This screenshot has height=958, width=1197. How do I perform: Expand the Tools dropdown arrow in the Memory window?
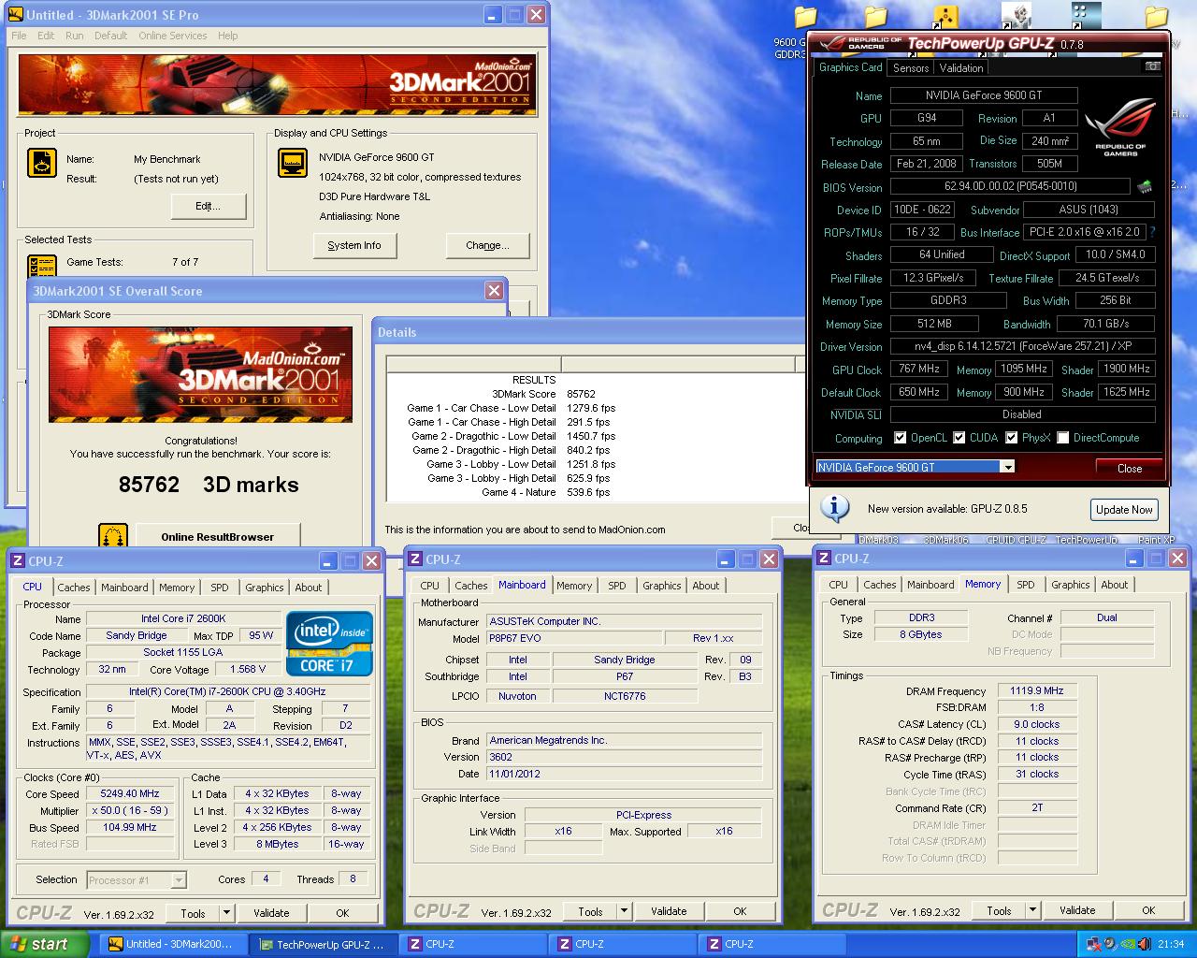[1031, 910]
